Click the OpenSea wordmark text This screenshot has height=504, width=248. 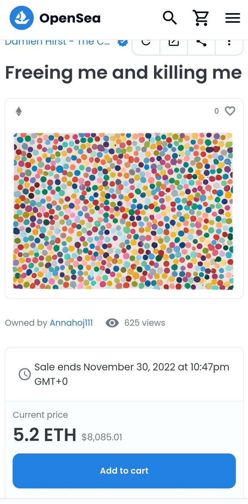pos(70,18)
